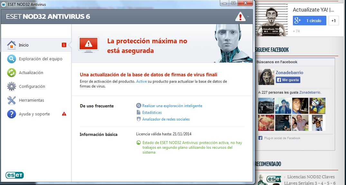Screen dimensions: 346x185
Task: Click the Active link to activate product
Action: 141,81
